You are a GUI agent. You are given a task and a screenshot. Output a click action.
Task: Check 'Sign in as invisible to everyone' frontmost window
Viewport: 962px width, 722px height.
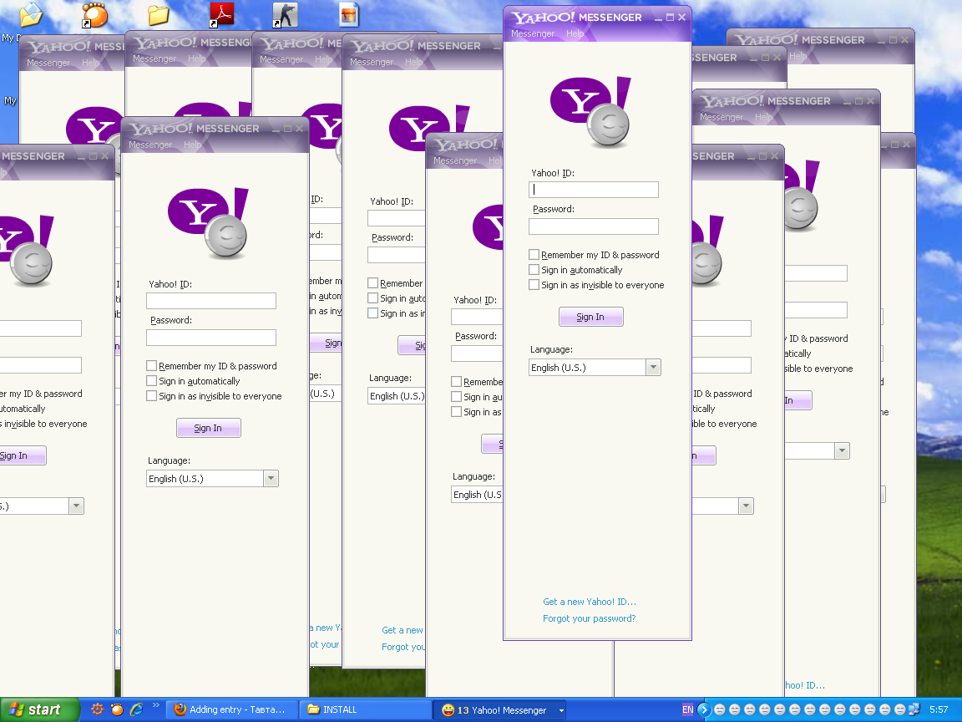[x=534, y=284]
